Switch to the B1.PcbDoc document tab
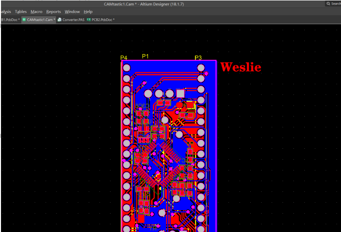341x232 pixels. pos(10,20)
